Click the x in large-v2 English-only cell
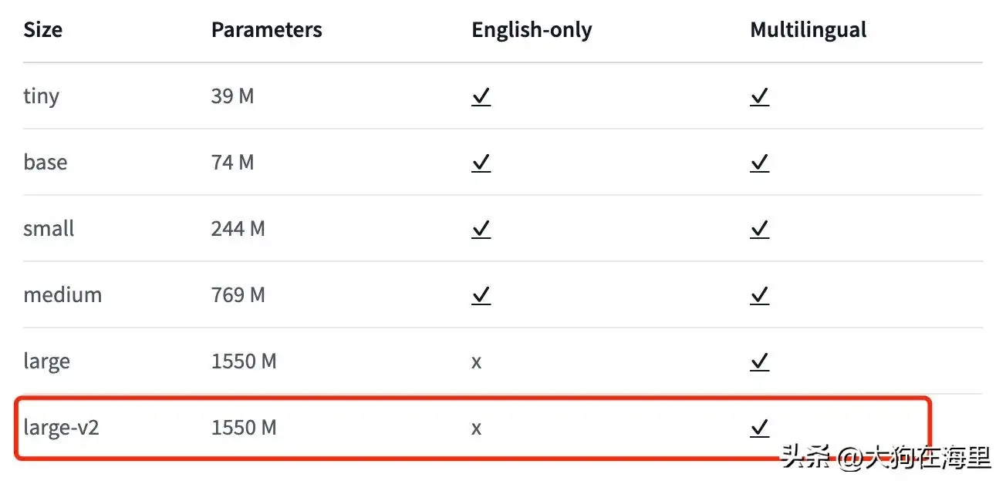The width and height of the screenshot is (1006, 484). point(476,428)
